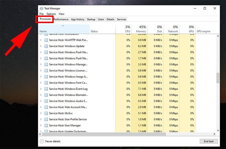Select the Service Host: Windows Audio E row
This screenshot has height=149, width=226.
127,101
